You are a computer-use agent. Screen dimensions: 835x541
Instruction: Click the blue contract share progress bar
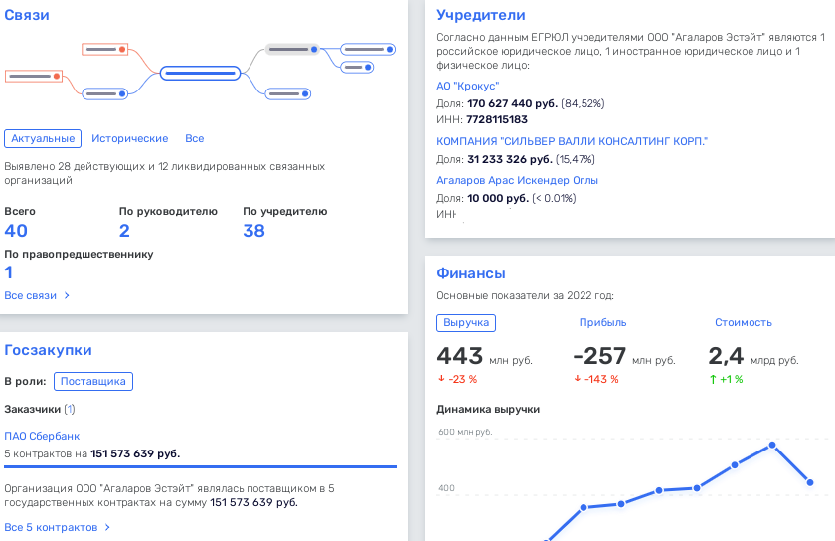point(200,465)
